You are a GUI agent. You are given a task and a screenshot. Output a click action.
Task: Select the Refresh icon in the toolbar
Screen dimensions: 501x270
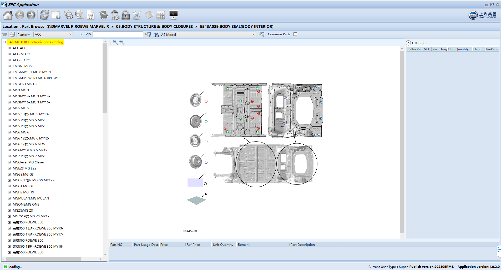pyautogui.click(x=44, y=15)
